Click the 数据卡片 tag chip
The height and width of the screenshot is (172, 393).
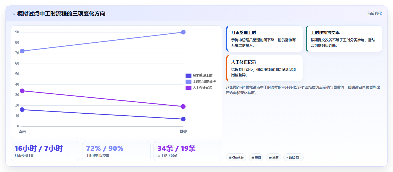pos(293,157)
